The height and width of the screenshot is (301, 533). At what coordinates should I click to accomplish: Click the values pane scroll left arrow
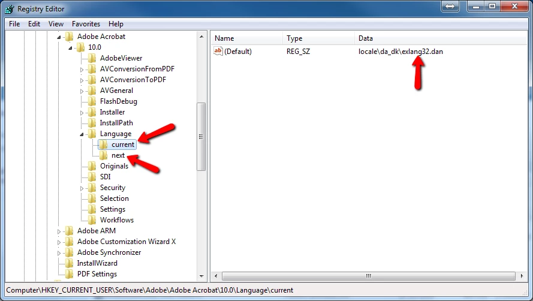coord(216,276)
